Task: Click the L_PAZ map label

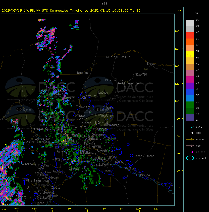Action: (170, 185)
